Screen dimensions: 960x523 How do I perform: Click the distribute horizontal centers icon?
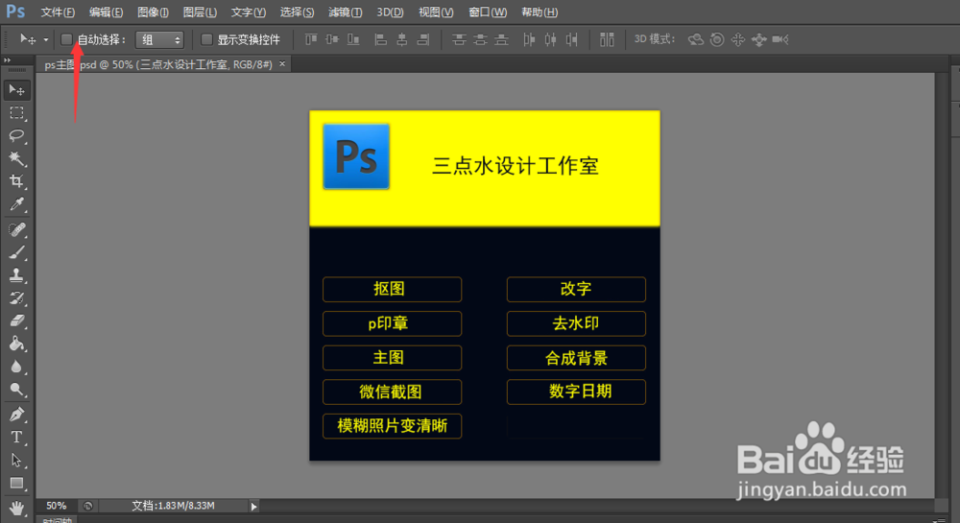pos(550,39)
